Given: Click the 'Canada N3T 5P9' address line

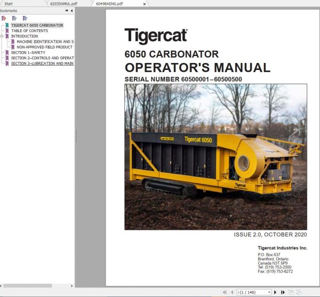Looking at the screenshot, I should [x=273, y=263].
